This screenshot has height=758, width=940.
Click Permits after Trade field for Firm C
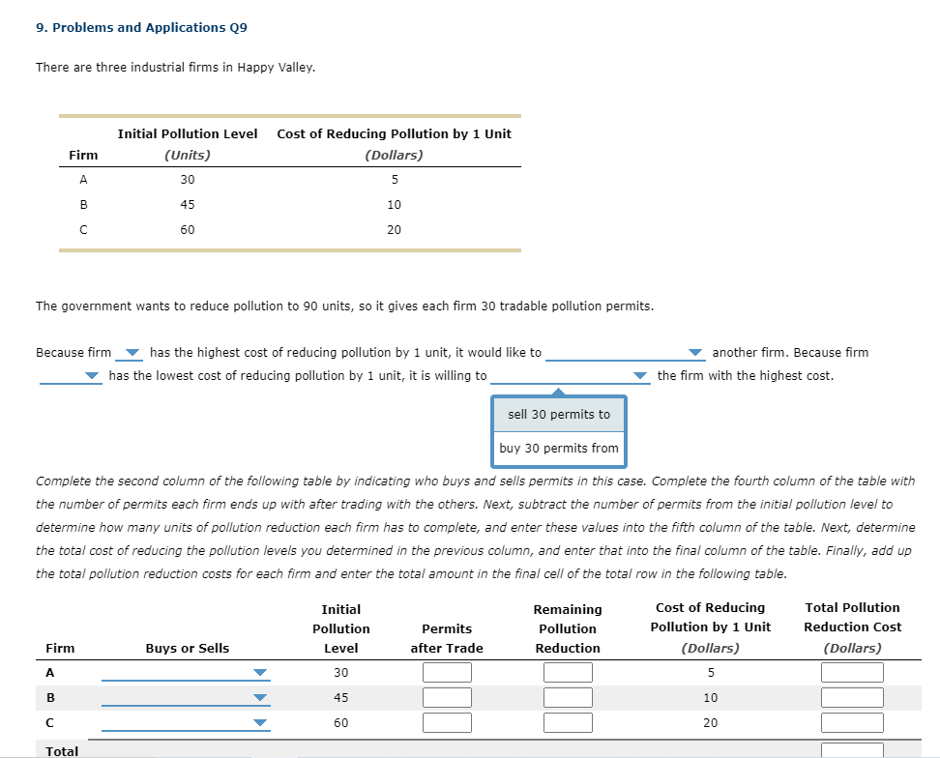pos(447,722)
